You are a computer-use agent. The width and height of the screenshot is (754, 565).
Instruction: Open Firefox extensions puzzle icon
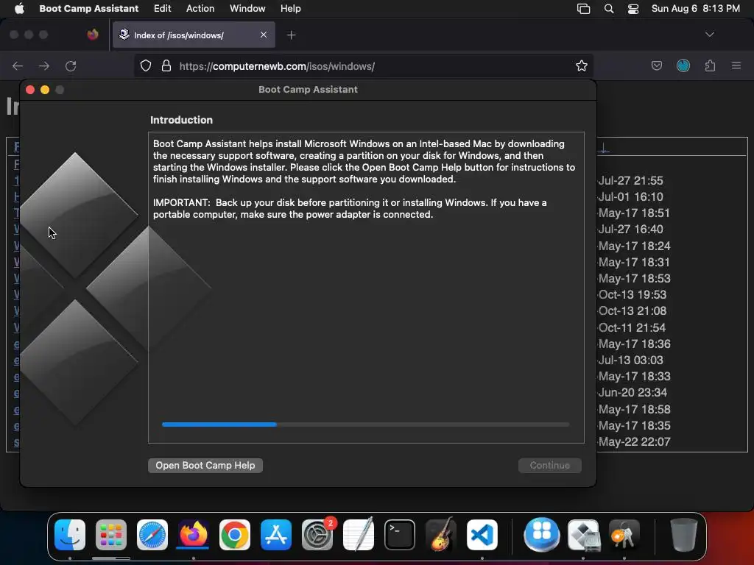click(711, 65)
